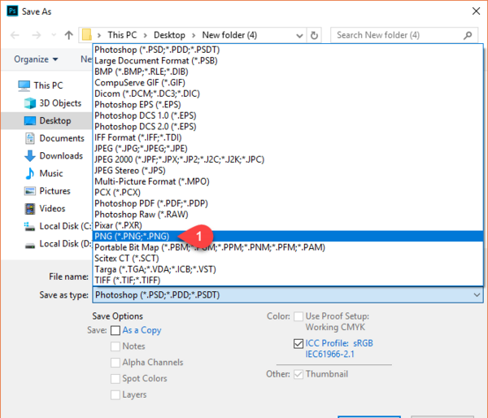The image size is (488, 418).
Task: Choose BMP format option
Action: 288,72
